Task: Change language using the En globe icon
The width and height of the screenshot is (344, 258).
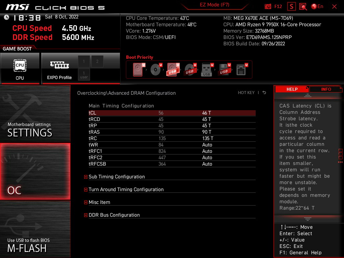Action: click(x=317, y=7)
